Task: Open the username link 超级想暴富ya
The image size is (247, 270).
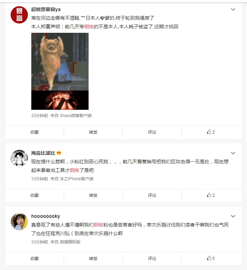Action: pos(46,9)
